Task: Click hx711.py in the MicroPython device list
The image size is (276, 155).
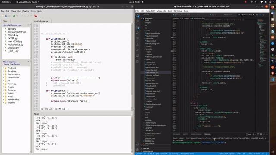Action: [x=13, y=38]
